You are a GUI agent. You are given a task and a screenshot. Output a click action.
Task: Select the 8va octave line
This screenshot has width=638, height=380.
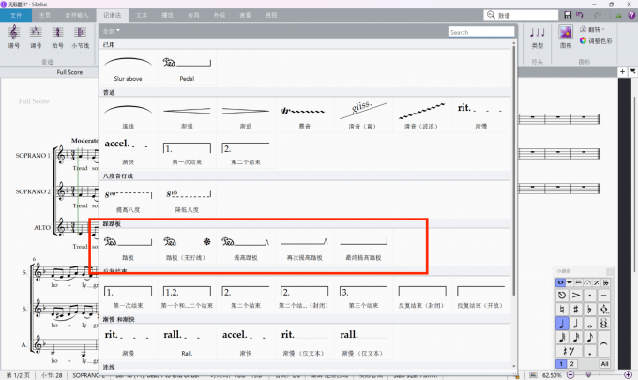128,200
